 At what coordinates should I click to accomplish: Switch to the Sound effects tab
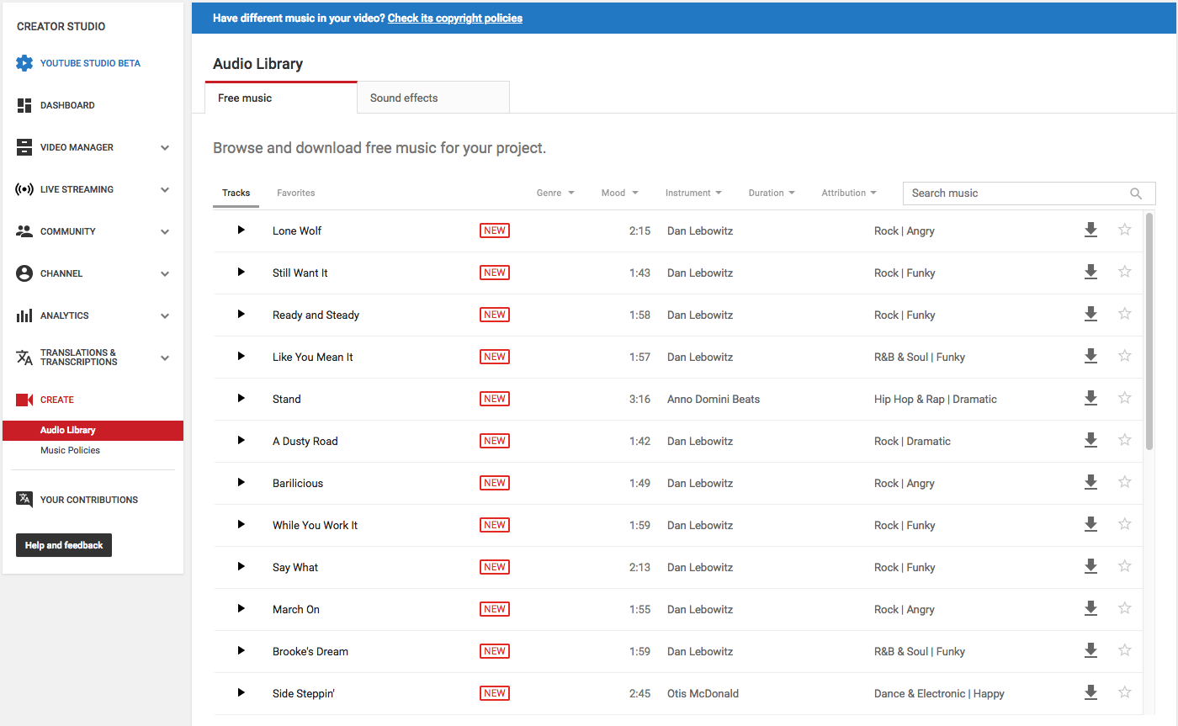(433, 98)
